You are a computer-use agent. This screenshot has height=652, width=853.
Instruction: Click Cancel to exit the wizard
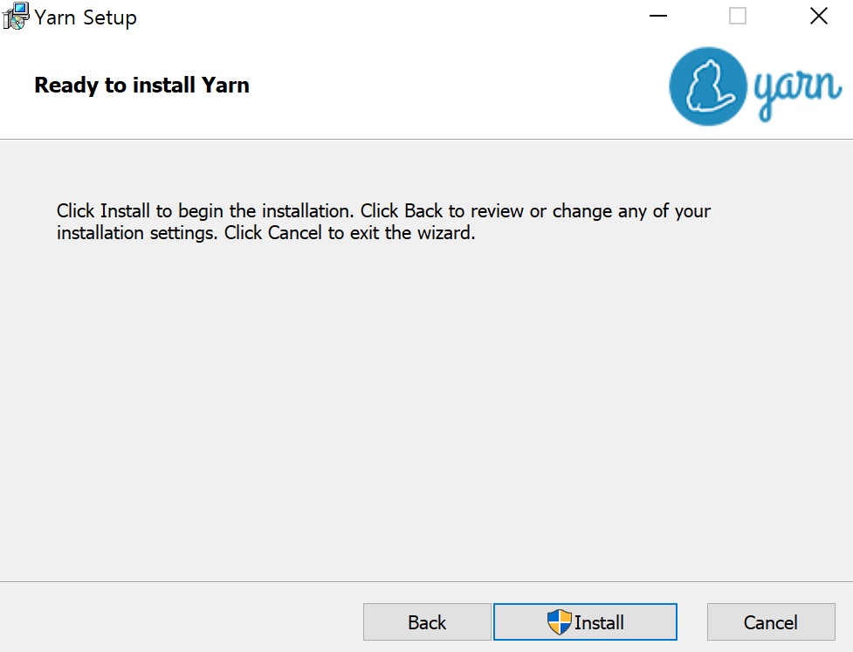[x=770, y=621]
